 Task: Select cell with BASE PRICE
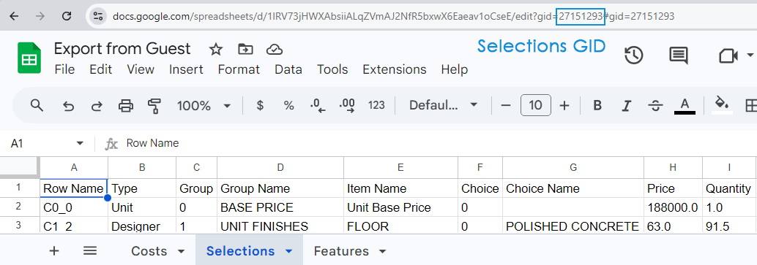[280, 207]
